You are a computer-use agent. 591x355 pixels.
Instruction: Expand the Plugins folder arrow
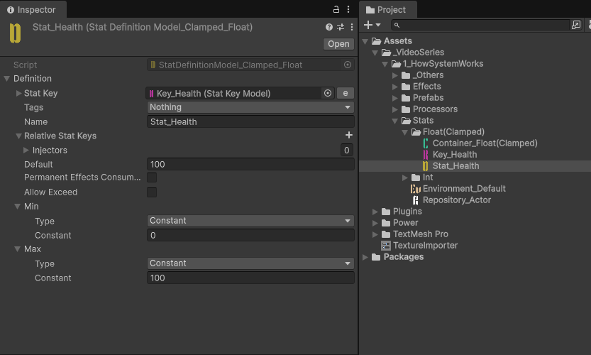click(x=375, y=212)
